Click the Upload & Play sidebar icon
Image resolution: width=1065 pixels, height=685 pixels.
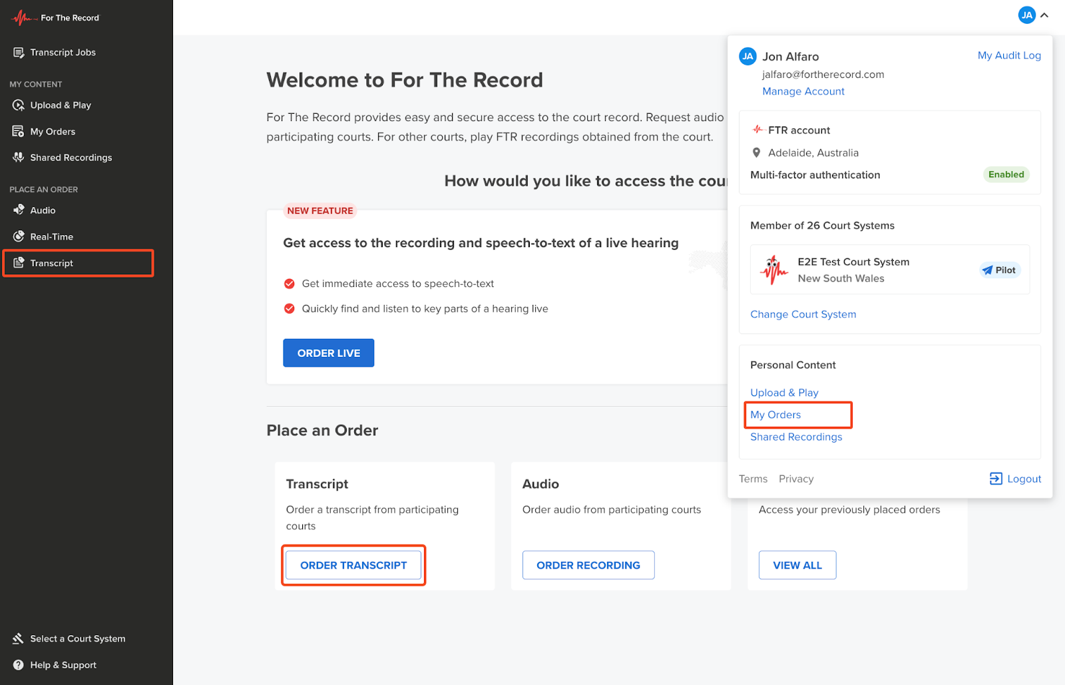19,105
